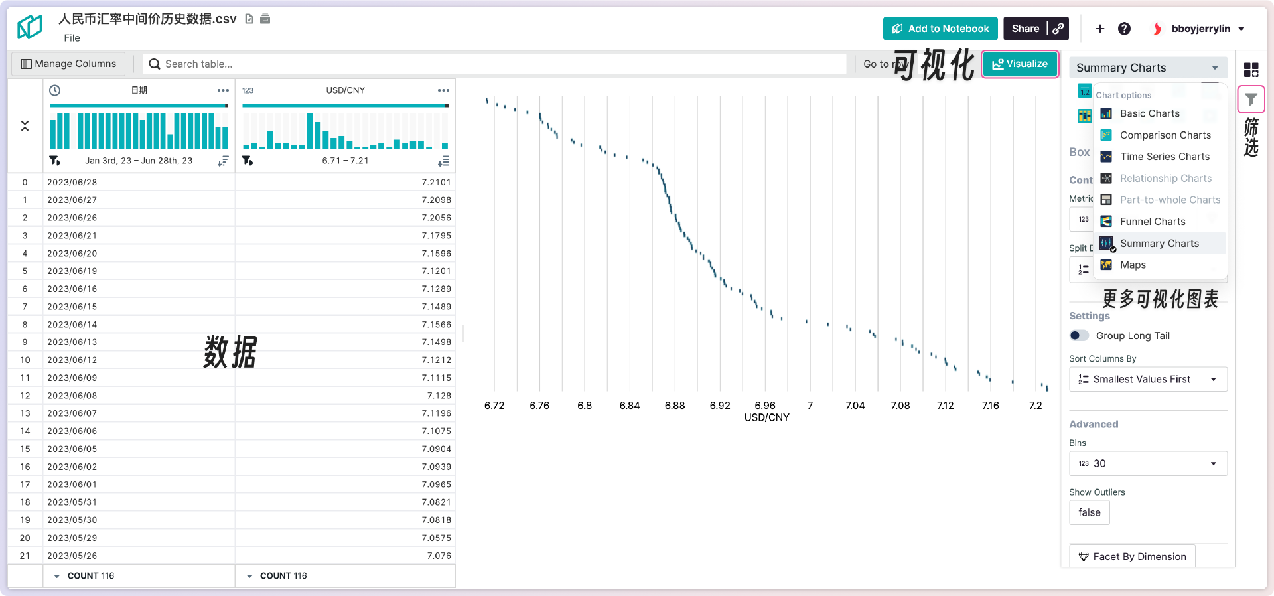Click the Manage Columns button
1274x596 pixels.
[x=68, y=64]
